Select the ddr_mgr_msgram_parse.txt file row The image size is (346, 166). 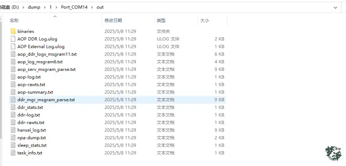[x=46, y=100]
